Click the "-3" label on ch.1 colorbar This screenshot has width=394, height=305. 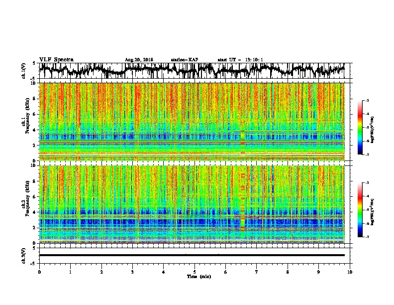click(367, 100)
